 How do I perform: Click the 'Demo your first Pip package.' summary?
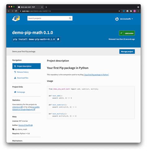[x=24, y=52]
